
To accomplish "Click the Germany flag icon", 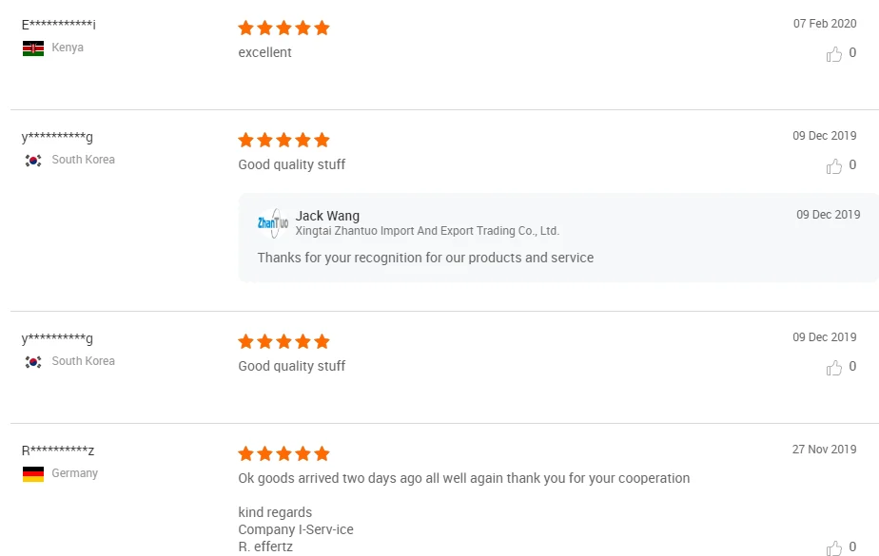I will (33, 474).
